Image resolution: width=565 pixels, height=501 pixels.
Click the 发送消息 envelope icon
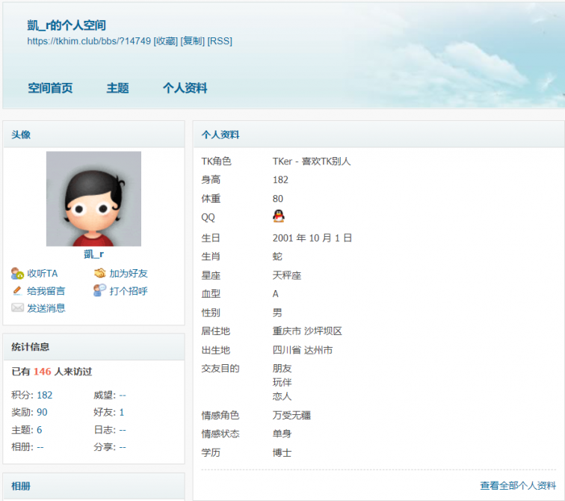[x=17, y=308]
